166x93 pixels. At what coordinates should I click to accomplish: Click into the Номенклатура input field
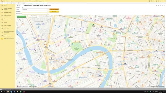pyautogui.click(x=35, y=14)
